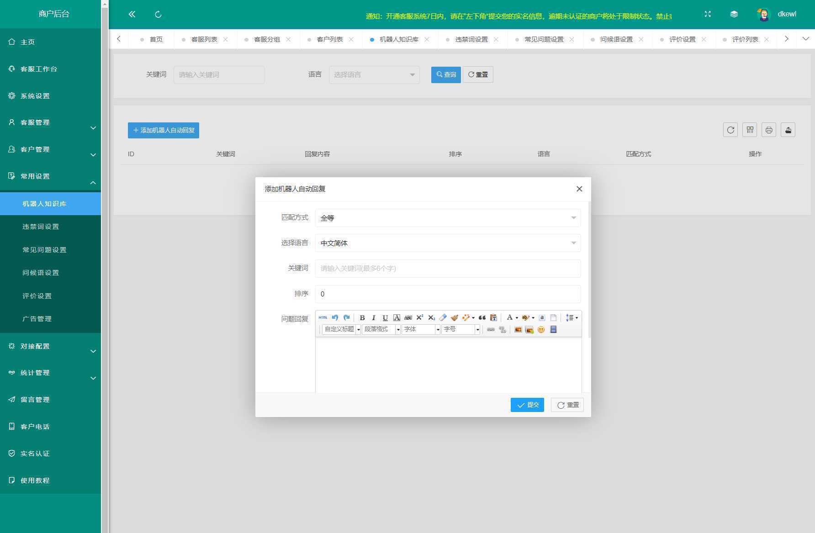Image resolution: width=815 pixels, height=533 pixels.
Task: Click the editor Redo arrow
Action: [346, 317]
